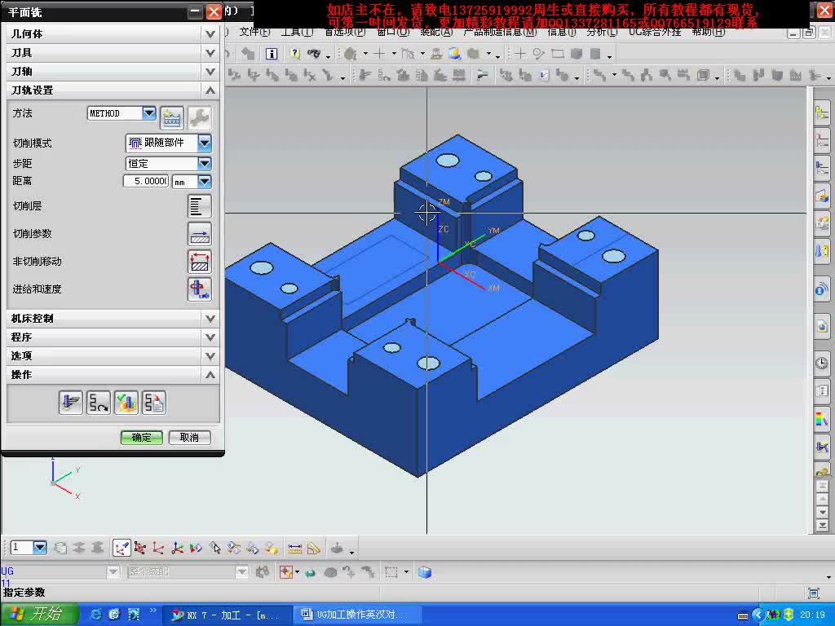This screenshot has width=835, height=626.
Task: Click the Replay tool path icon
Action: (99, 403)
